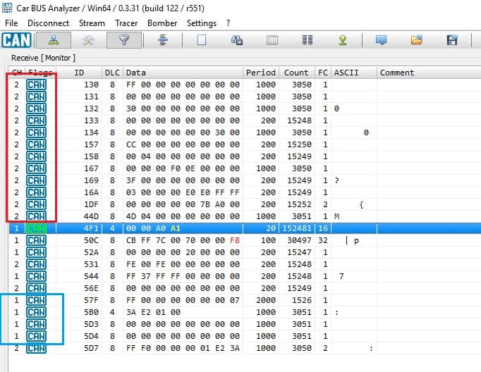Select the row with ID 158
Screen dimensions: 481x372
point(245,156)
